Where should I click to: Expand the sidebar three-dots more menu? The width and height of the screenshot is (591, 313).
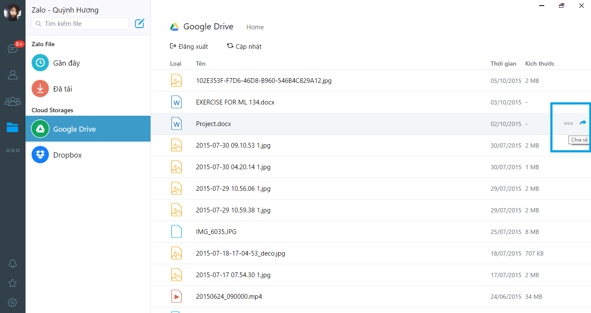tap(13, 150)
